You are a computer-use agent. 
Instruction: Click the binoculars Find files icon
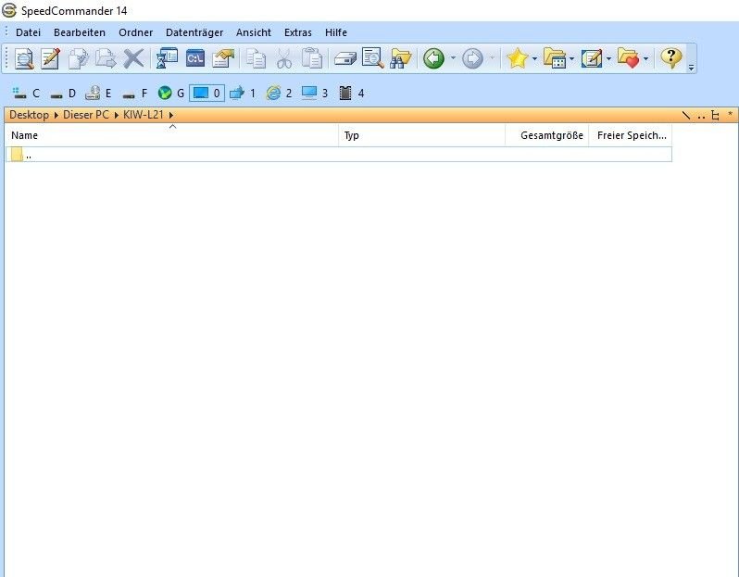click(x=401, y=59)
